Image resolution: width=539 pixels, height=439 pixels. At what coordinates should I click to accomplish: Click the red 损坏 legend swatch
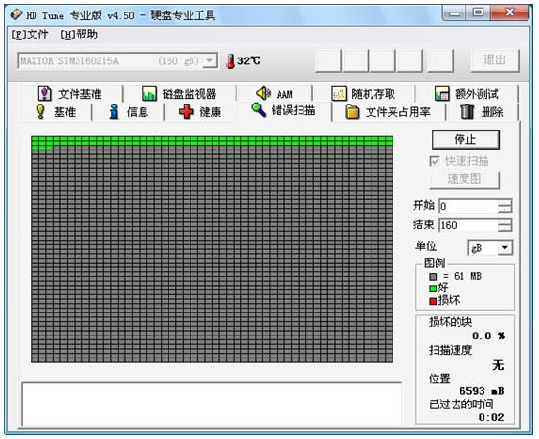coord(433,301)
